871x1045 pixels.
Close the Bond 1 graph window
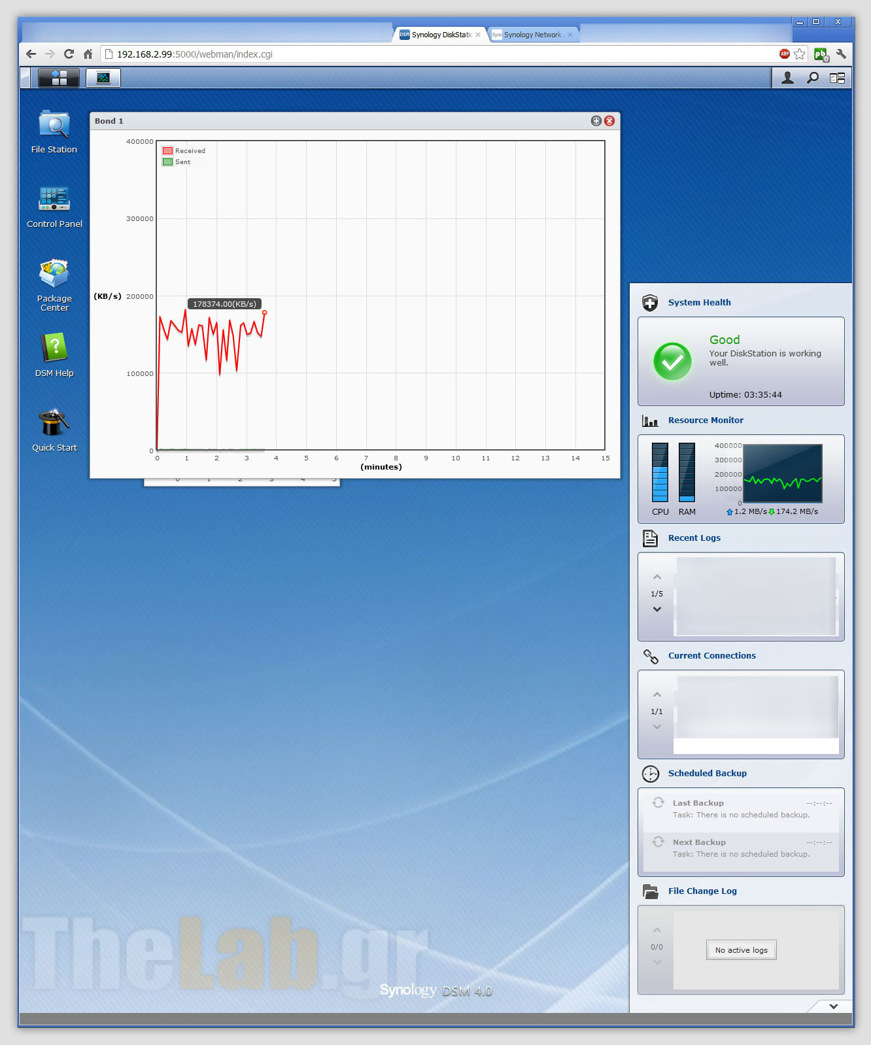(609, 121)
